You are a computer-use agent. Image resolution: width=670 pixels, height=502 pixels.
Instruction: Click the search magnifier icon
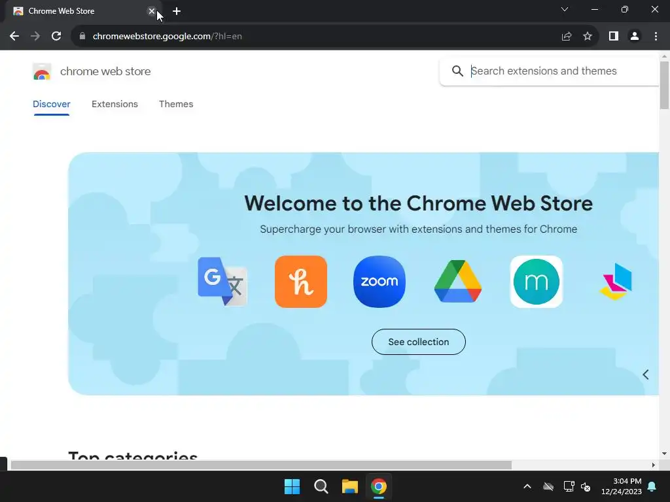click(x=457, y=71)
